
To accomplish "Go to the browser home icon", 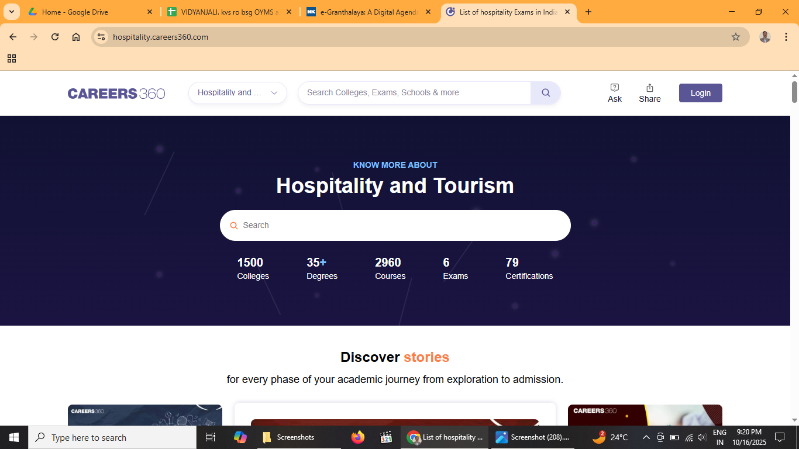I will (76, 37).
